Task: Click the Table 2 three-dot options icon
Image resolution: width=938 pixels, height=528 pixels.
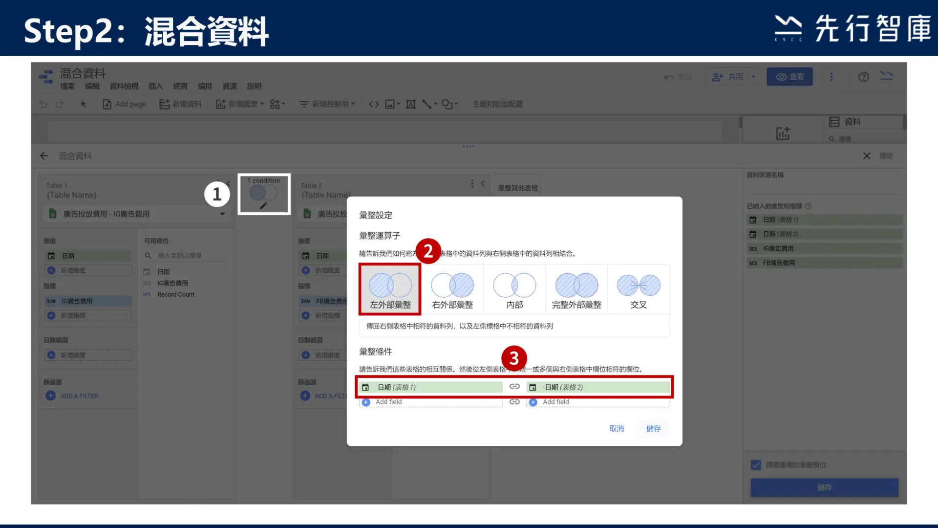Action: (472, 184)
